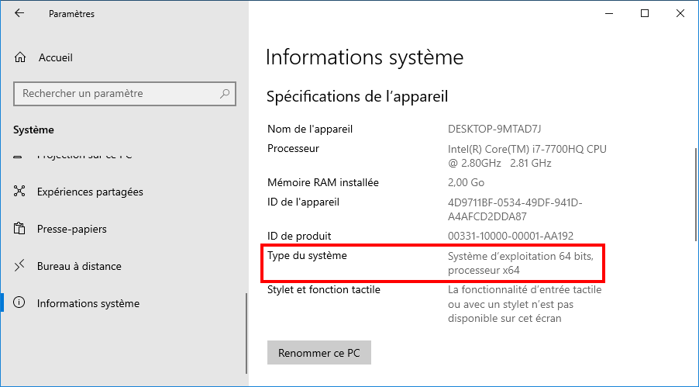The width and height of the screenshot is (699, 387).
Task: Select Informations système in sidebar
Action: point(88,303)
